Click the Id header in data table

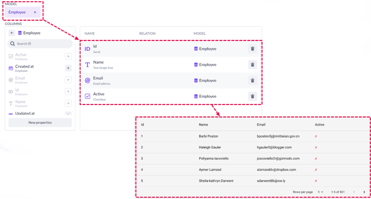click(142, 124)
